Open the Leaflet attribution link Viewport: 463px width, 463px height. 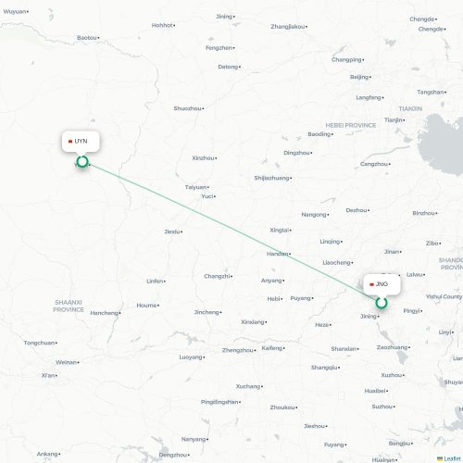pyautogui.click(x=449, y=459)
